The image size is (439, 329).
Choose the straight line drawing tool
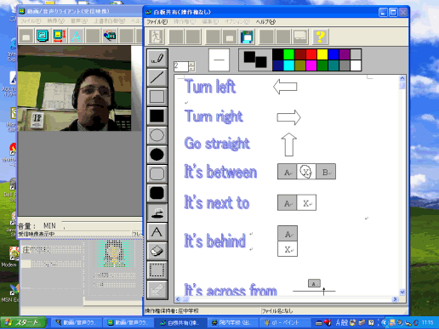[157, 77]
